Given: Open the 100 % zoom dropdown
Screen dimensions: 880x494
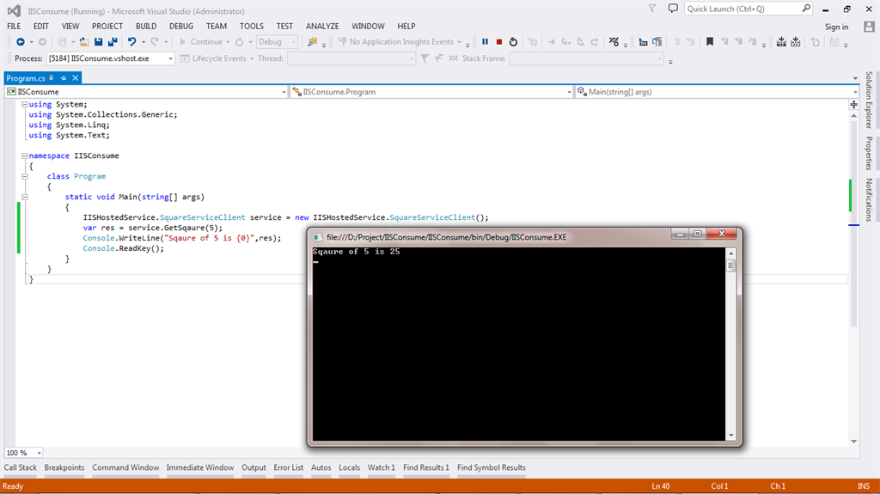Looking at the screenshot, I should (40, 453).
